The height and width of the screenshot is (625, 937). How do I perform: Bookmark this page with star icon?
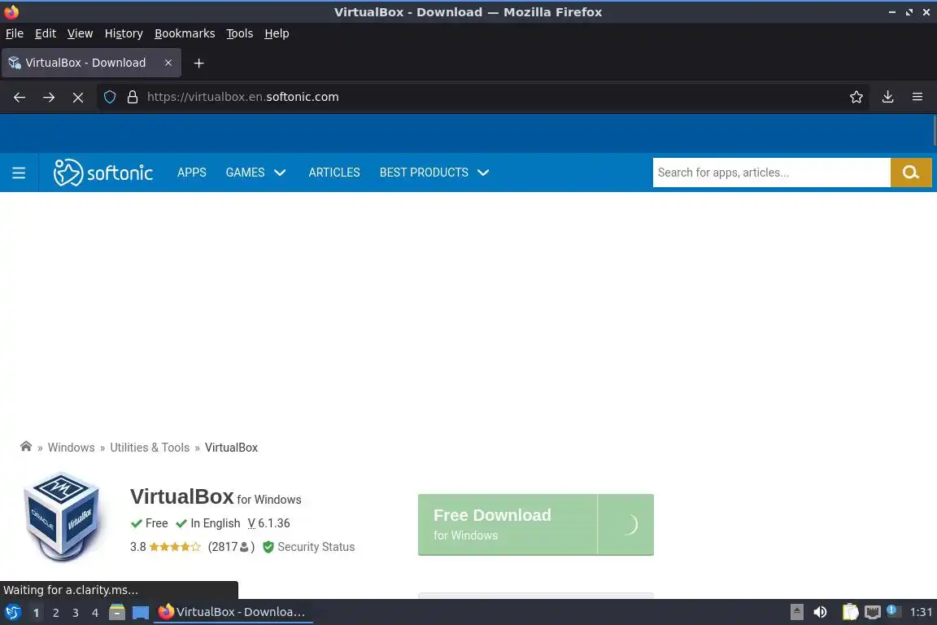click(x=856, y=97)
